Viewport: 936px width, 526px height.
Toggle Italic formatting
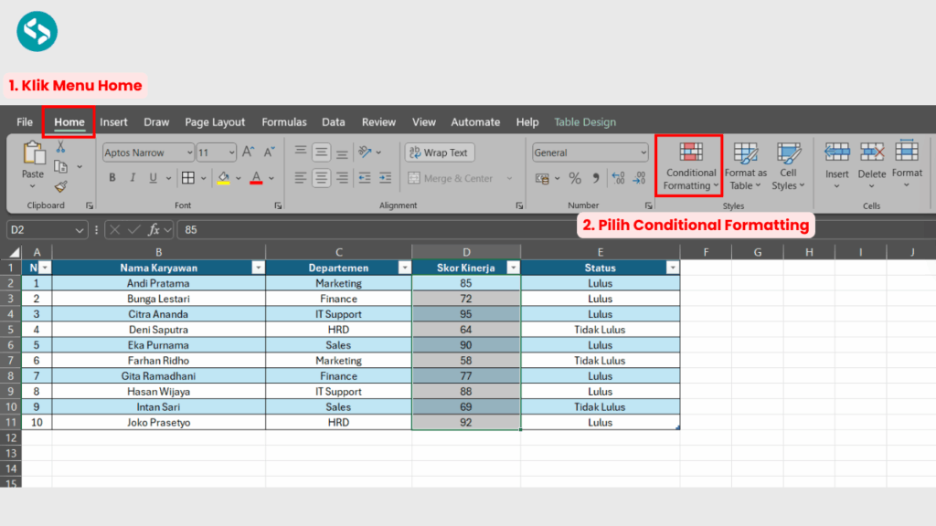click(133, 177)
